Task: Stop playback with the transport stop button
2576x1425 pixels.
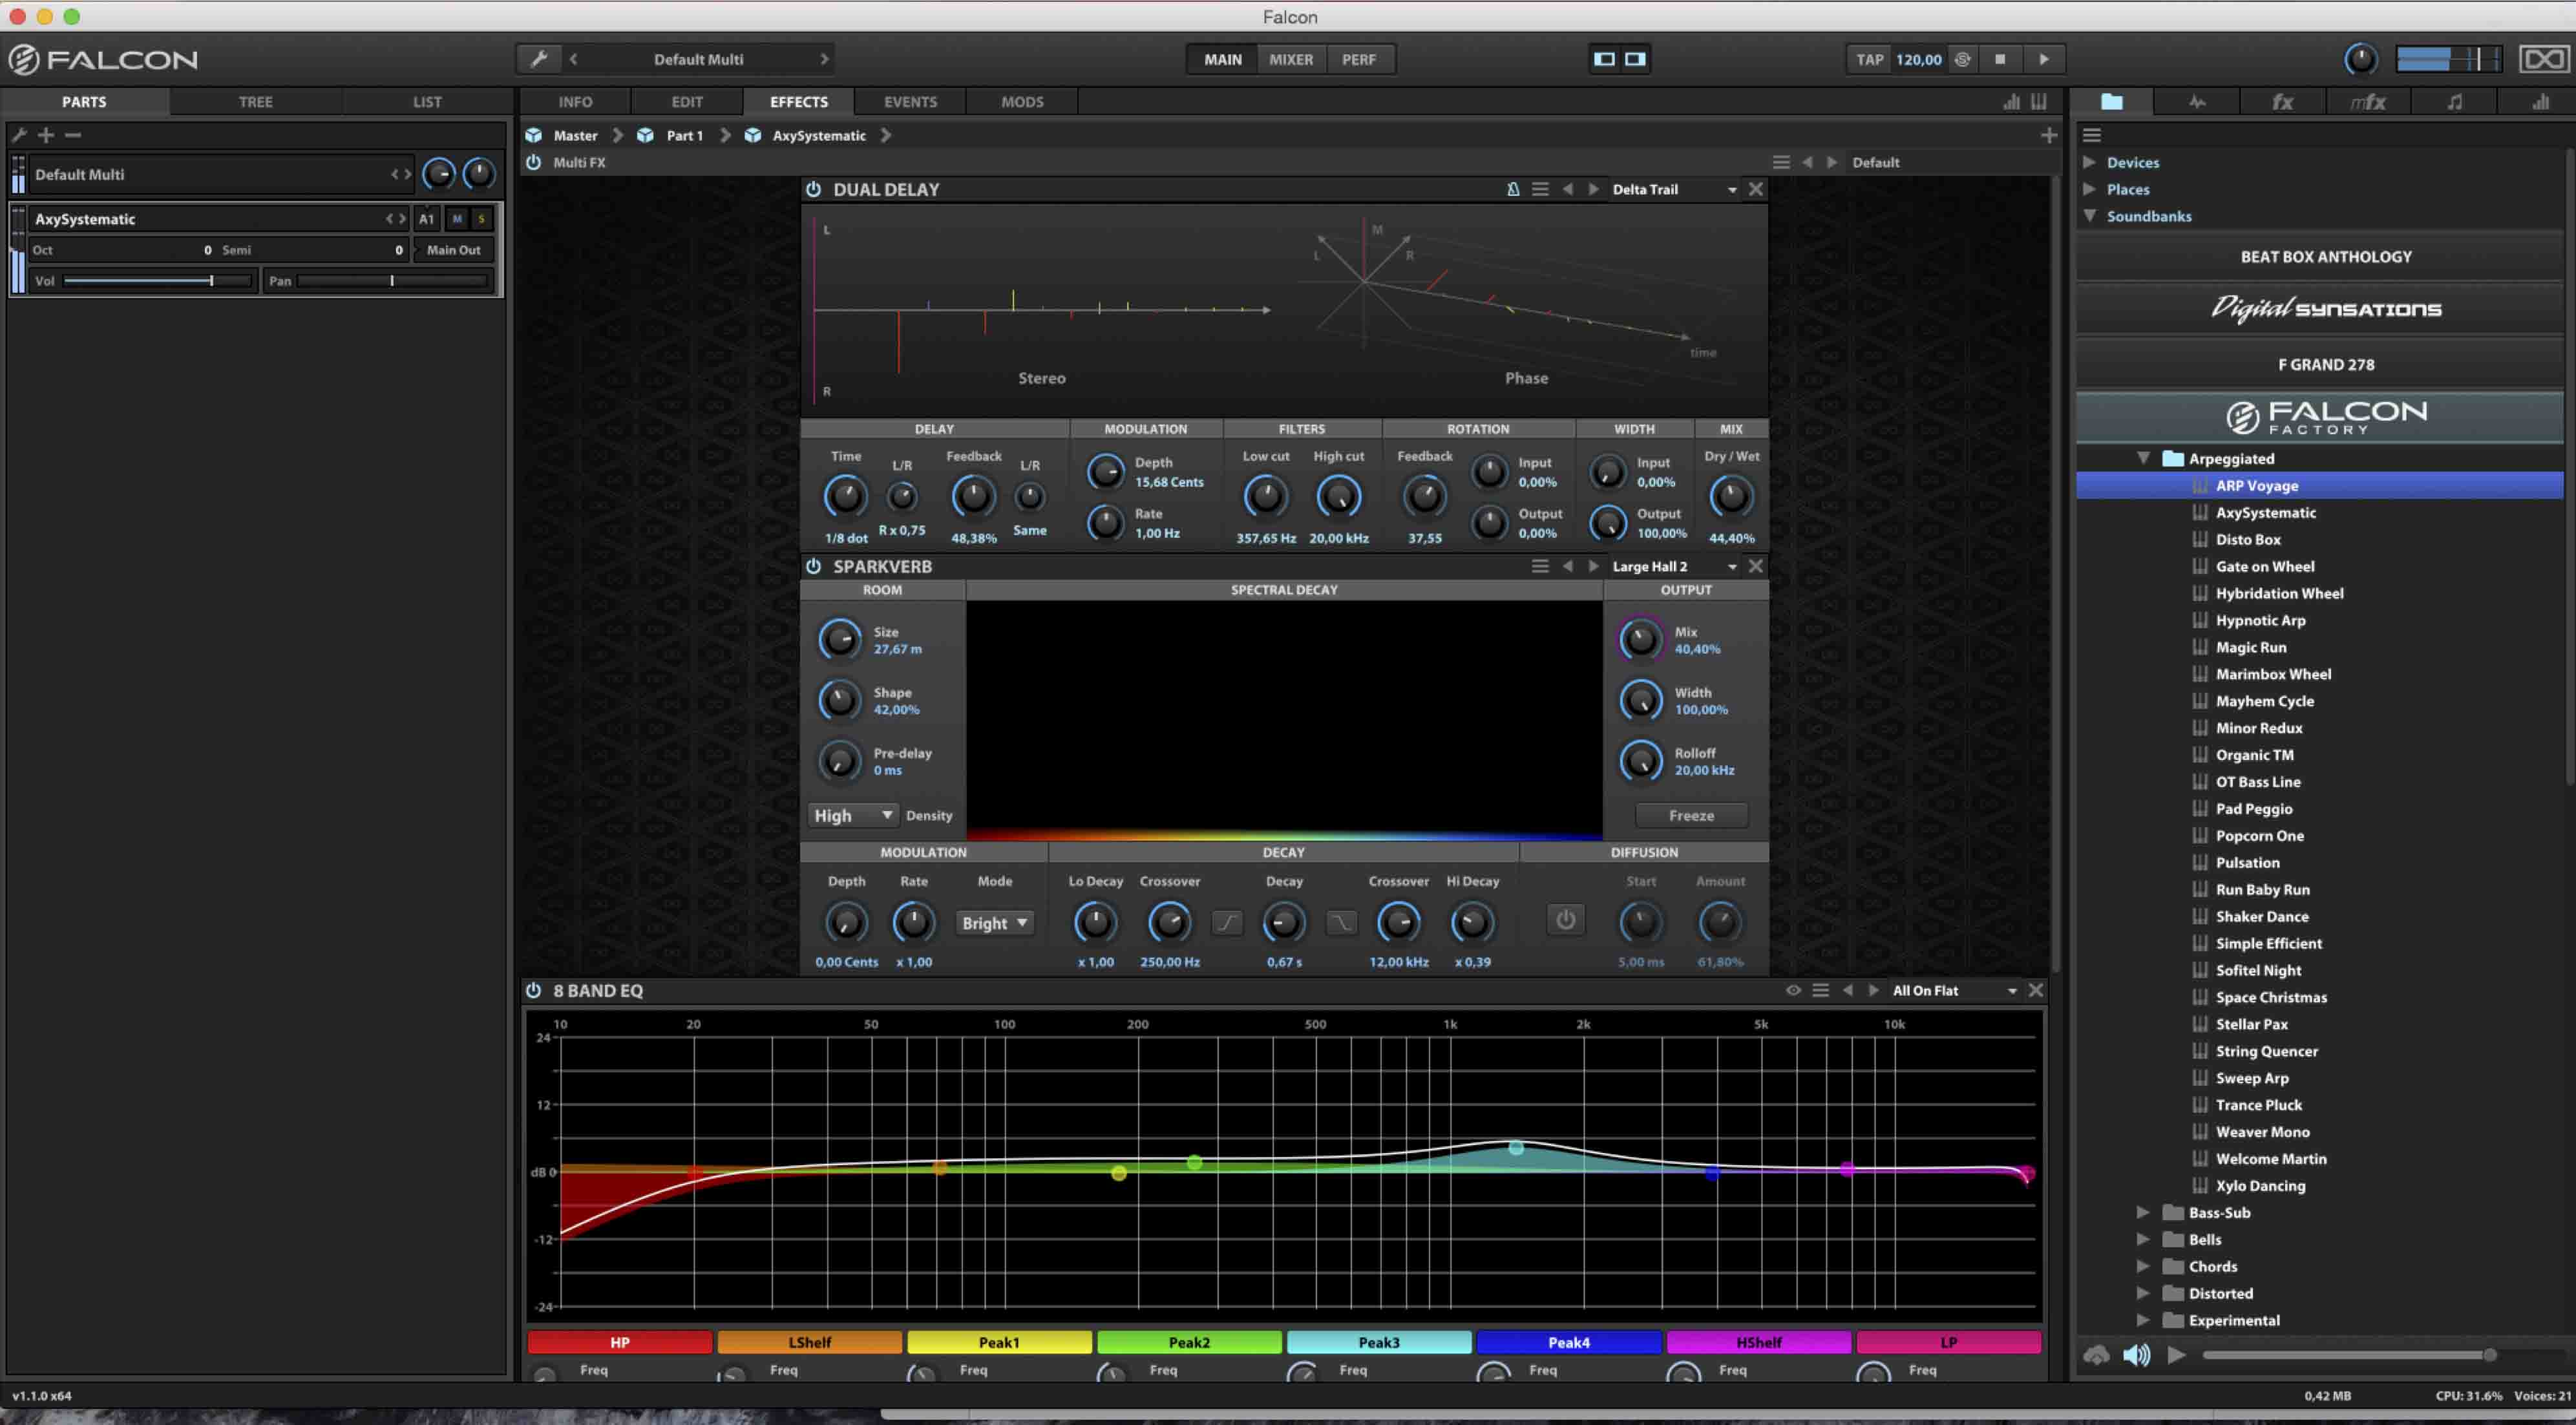Action: coord(2000,59)
